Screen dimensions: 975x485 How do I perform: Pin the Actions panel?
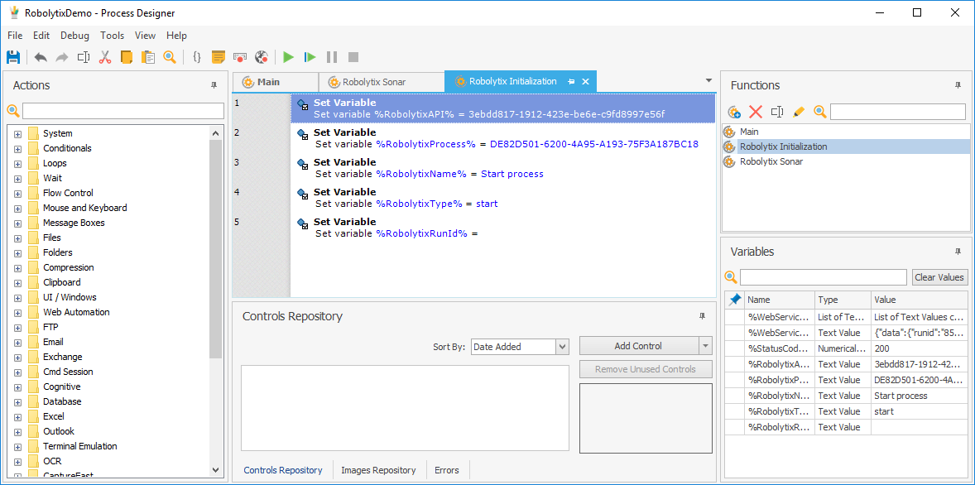(x=214, y=85)
